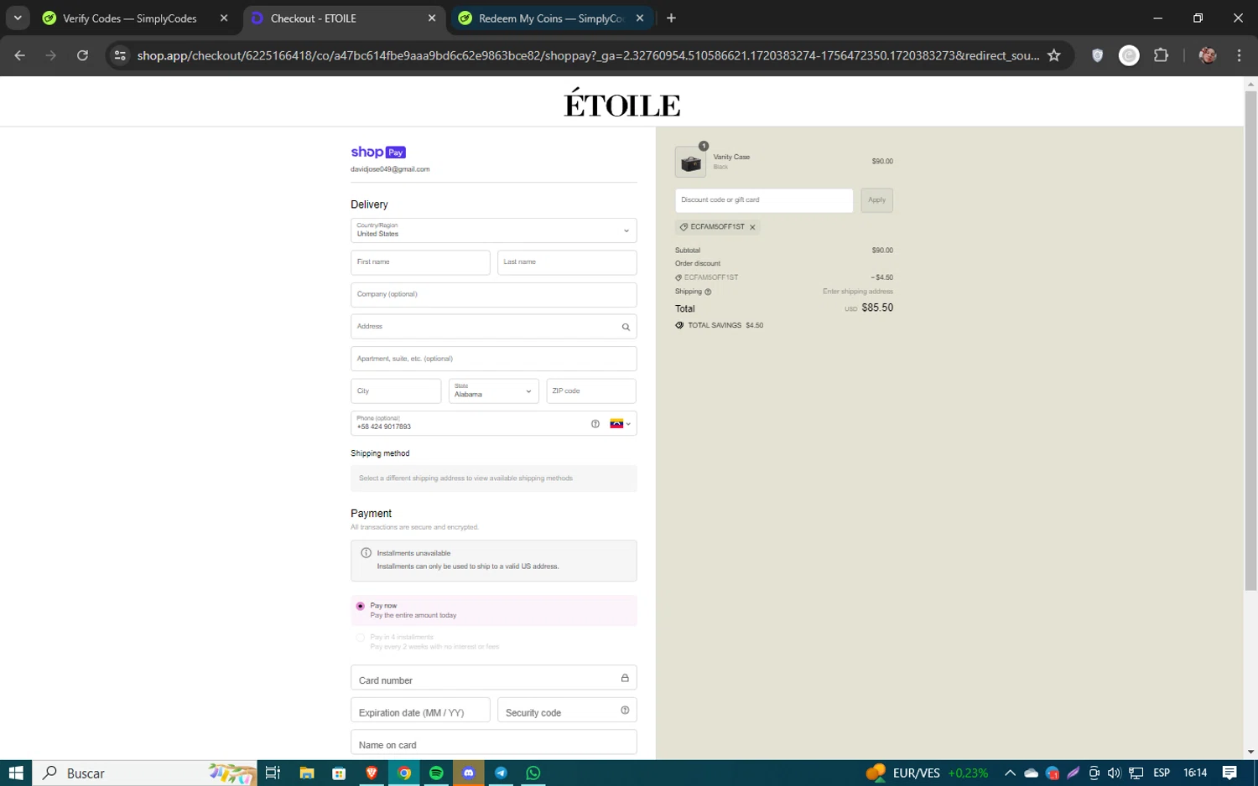Open the tab search dropdown arrow
Screen dimensions: 1258x786
pos(17,18)
